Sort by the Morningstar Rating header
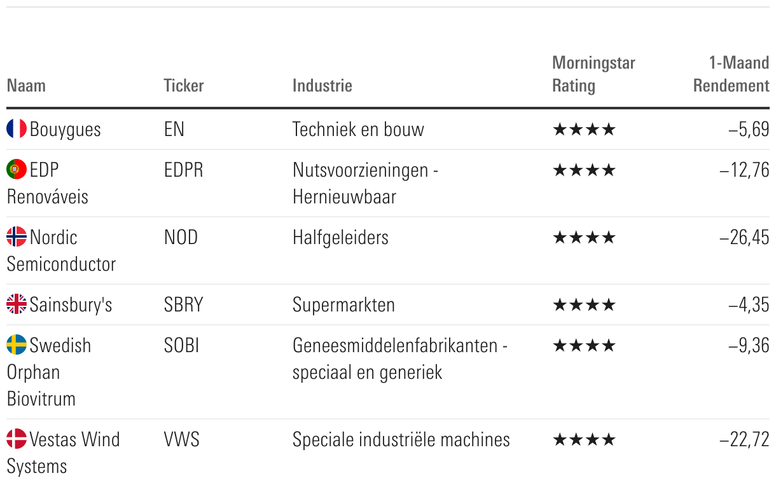The image size is (776, 492). [593, 74]
